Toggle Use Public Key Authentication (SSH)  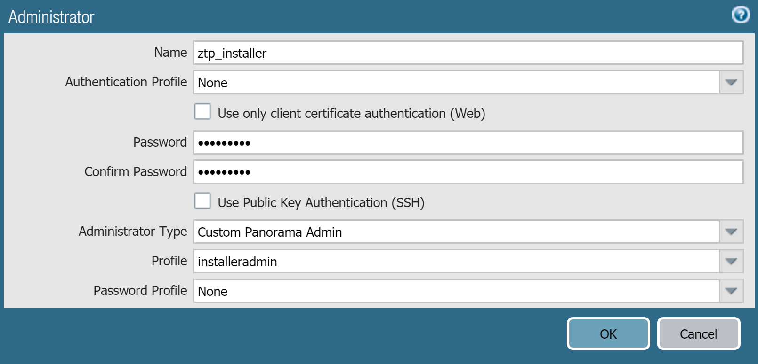202,201
